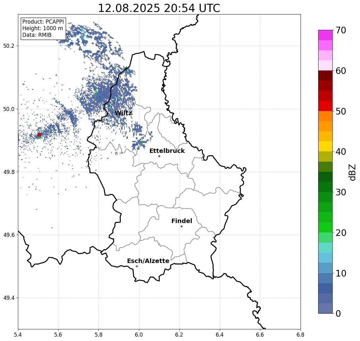Click the colorbar tick label 40

coord(341,152)
